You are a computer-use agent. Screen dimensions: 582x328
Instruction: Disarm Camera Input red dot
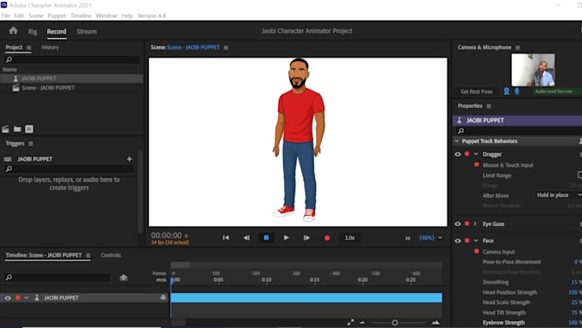coord(477,252)
